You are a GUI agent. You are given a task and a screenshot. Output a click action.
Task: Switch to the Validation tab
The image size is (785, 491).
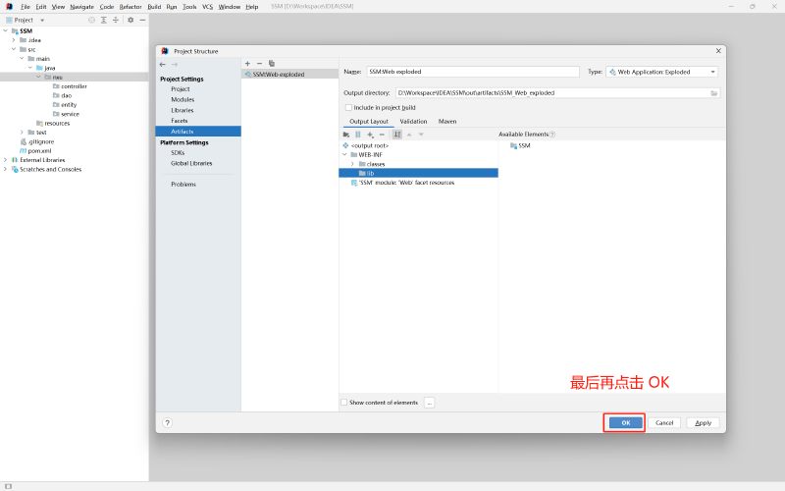413,122
